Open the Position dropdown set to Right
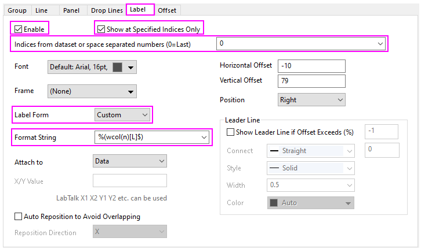The width and height of the screenshot is (421, 249). [x=311, y=100]
